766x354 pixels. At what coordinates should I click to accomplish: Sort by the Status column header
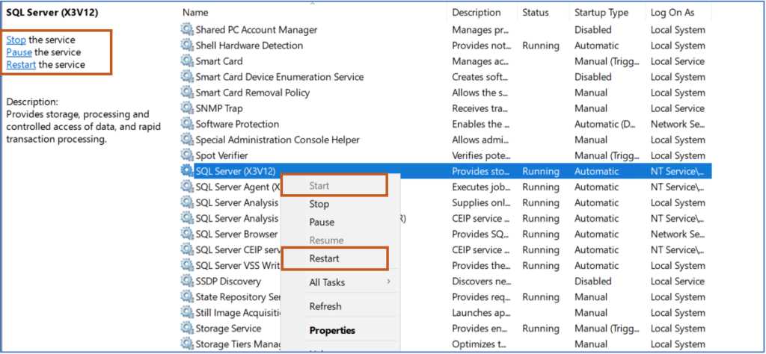[536, 12]
